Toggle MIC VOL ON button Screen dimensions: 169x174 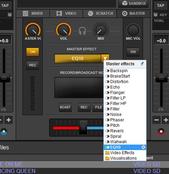[133, 52]
